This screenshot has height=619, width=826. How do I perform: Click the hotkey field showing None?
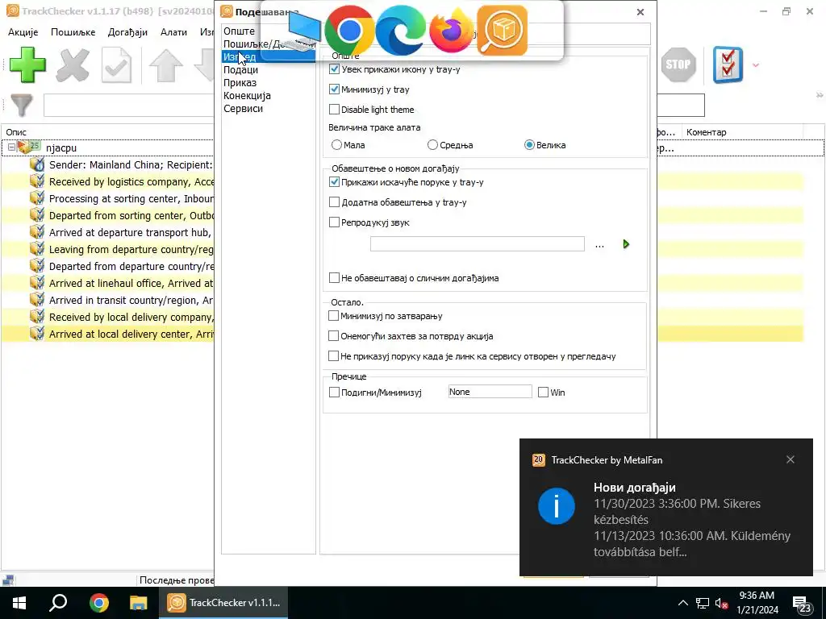[490, 392]
